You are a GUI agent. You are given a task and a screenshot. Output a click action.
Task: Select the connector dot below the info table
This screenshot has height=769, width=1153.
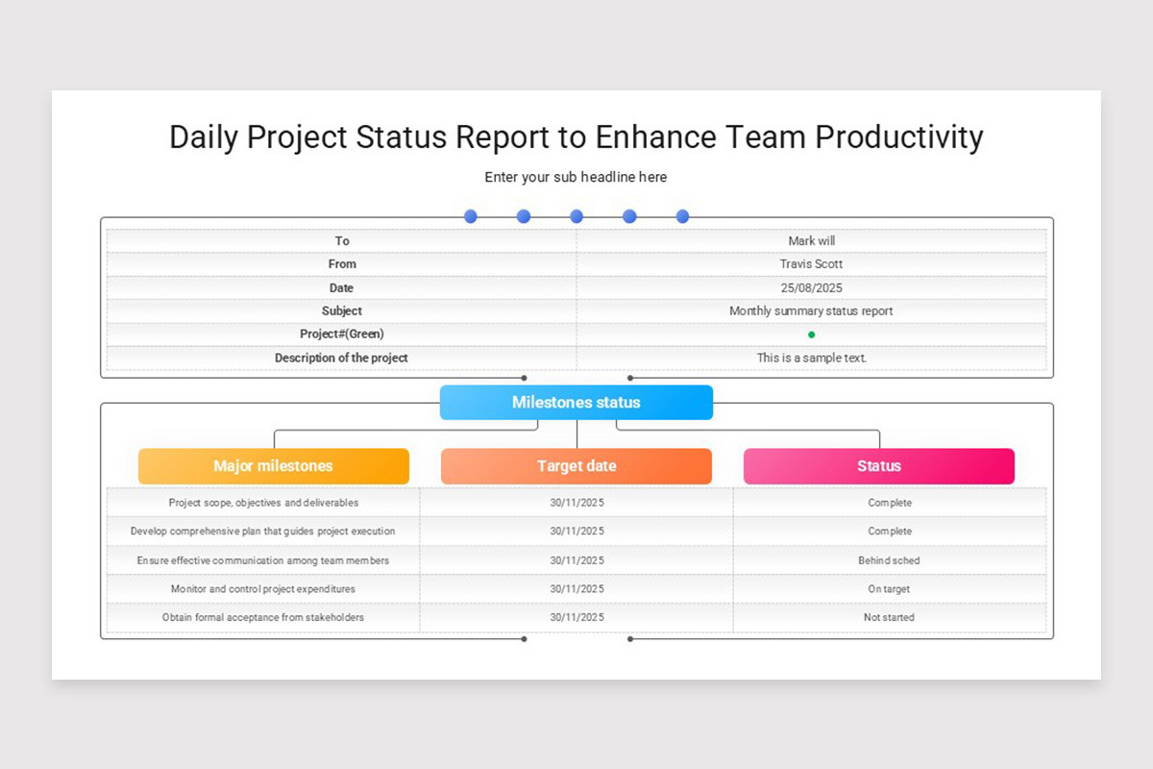point(524,378)
